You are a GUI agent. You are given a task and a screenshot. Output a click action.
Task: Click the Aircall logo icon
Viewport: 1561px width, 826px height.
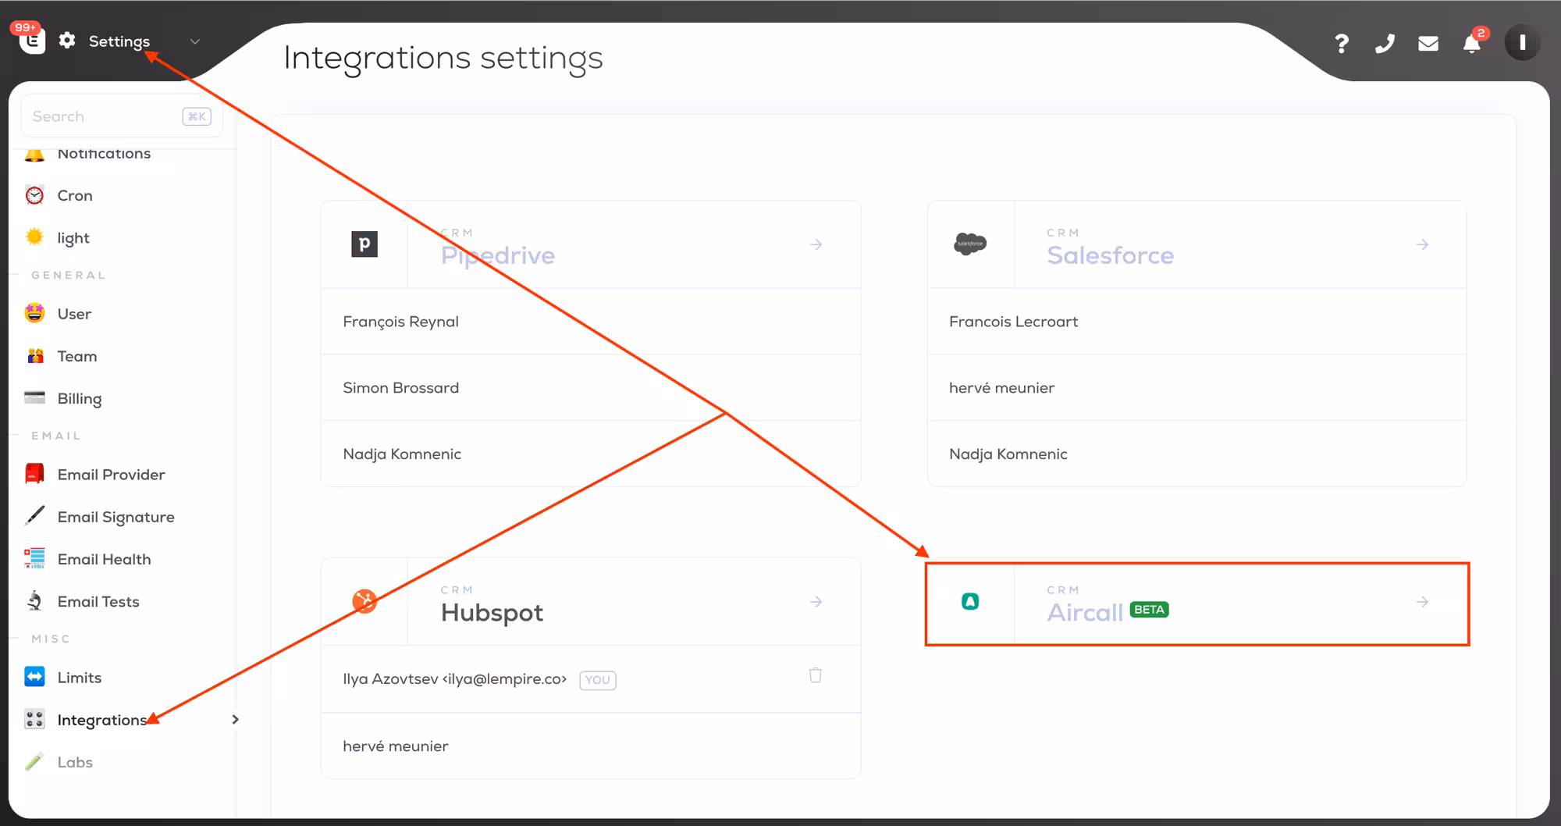(x=970, y=602)
